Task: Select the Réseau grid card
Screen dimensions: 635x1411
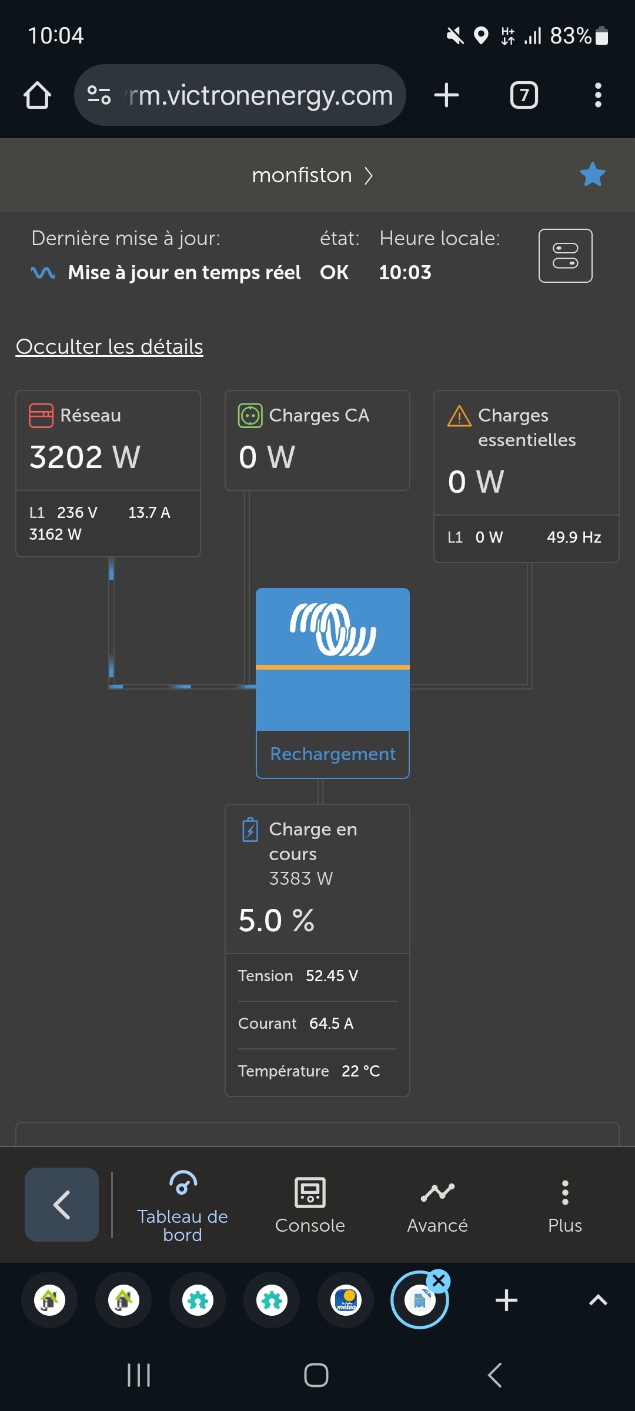Action: [x=108, y=473]
